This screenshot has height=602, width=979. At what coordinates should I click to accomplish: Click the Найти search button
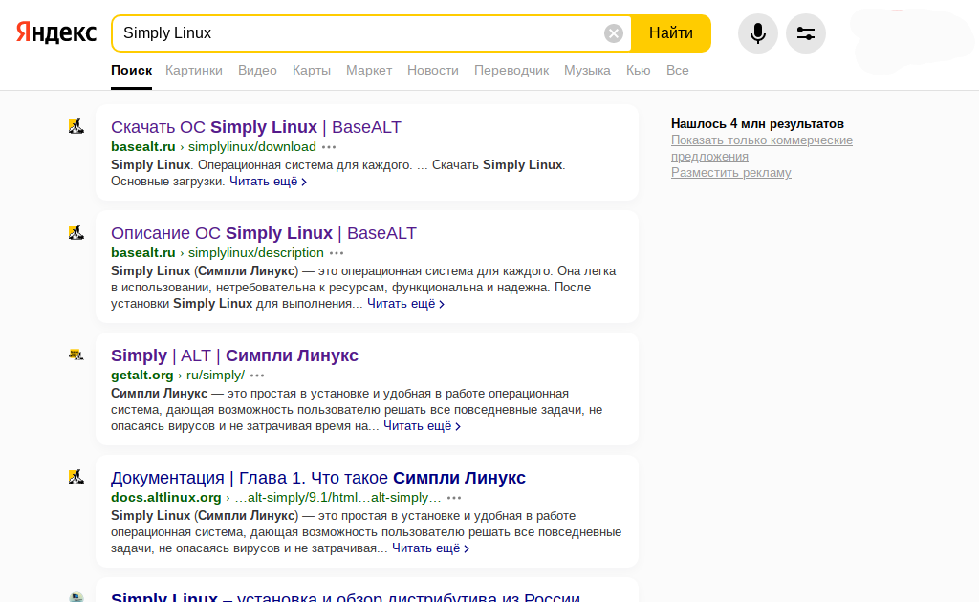tap(670, 33)
